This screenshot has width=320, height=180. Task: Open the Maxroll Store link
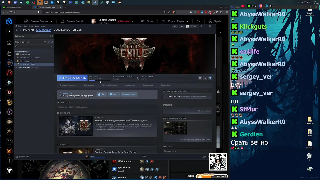[147, 21]
